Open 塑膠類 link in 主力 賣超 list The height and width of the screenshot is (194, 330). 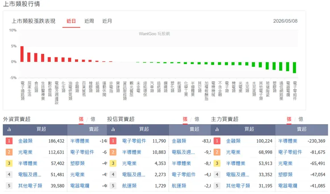tap(285, 174)
